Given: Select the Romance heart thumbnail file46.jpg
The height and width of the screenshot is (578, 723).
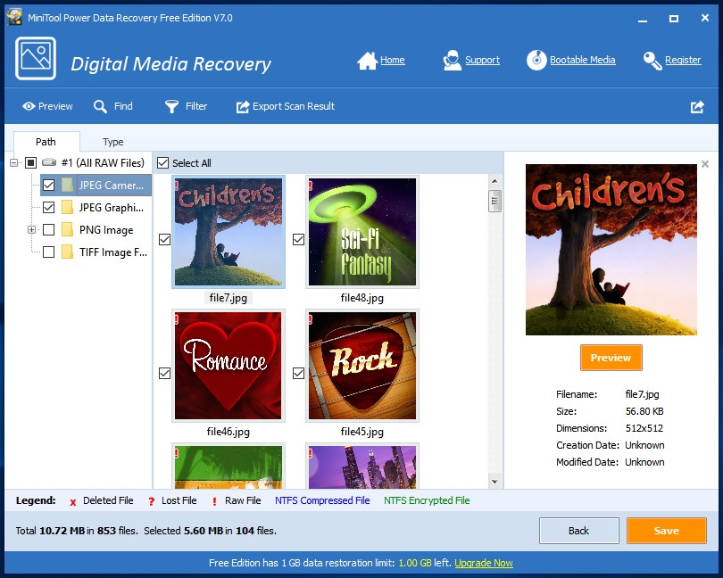Looking at the screenshot, I should click(x=229, y=366).
